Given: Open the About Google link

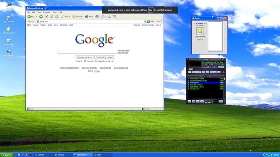Looking at the screenshot, I should (105, 68).
